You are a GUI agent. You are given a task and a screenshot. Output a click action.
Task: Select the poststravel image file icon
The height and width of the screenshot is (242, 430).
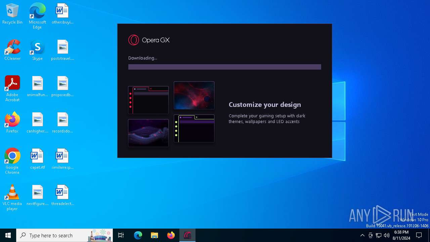pyautogui.click(x=62, y=50)
